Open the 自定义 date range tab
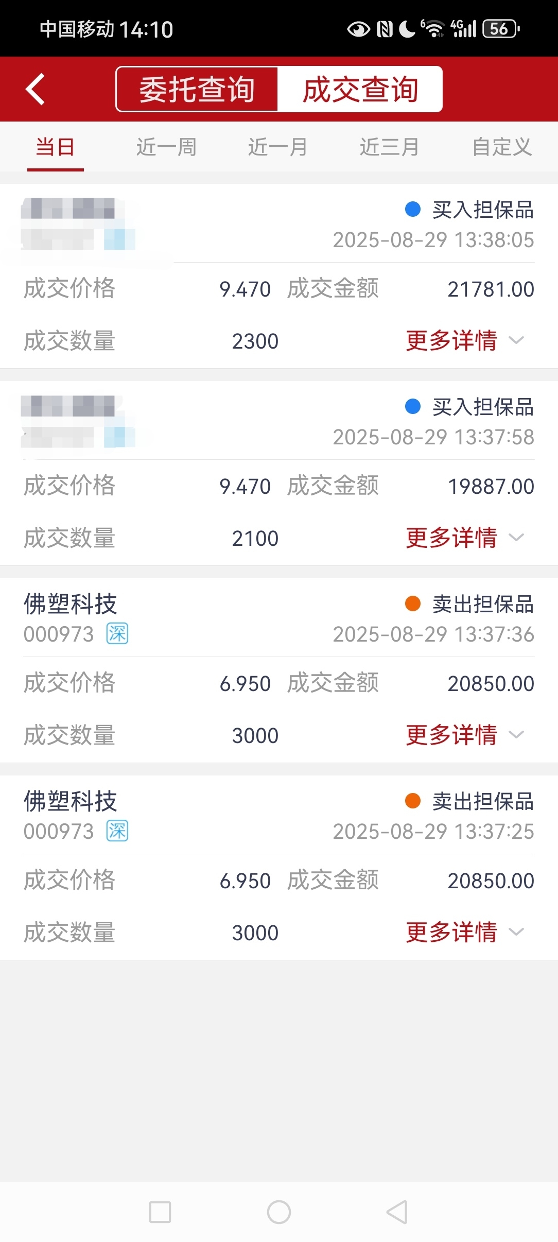 502,147
